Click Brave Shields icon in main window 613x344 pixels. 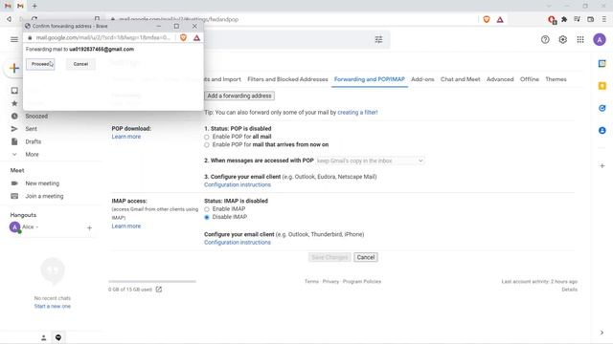487,19
